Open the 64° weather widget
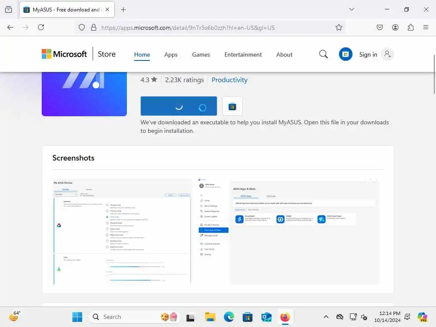 (x=14, y=316)
